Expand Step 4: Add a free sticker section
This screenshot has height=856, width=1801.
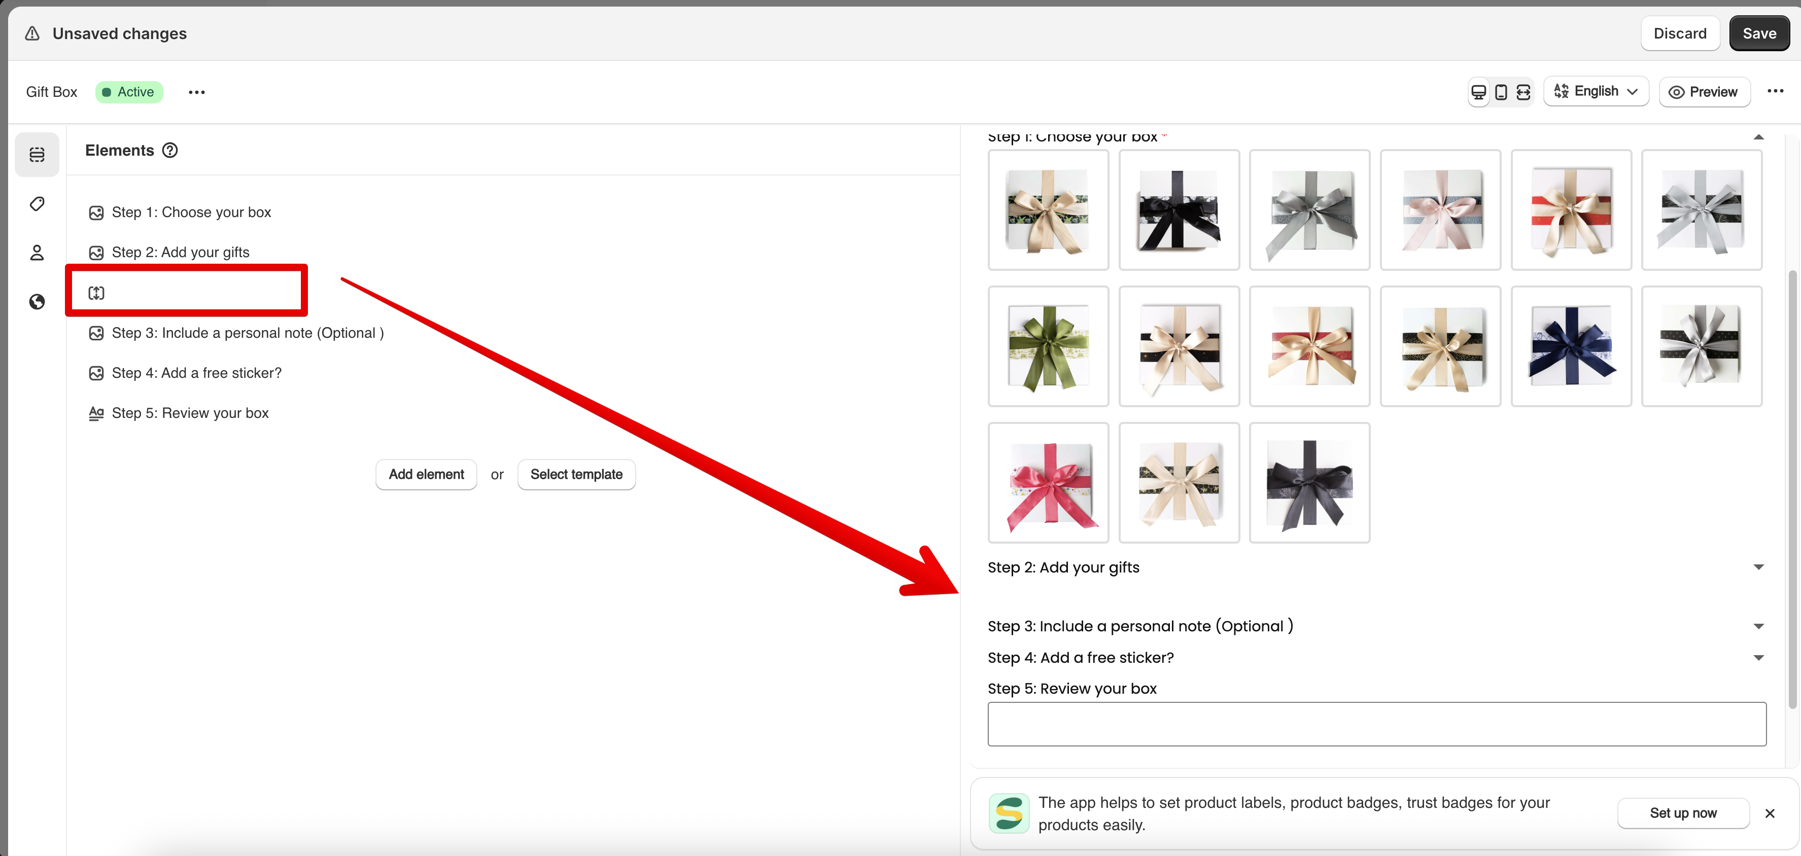pos(1758,658)
